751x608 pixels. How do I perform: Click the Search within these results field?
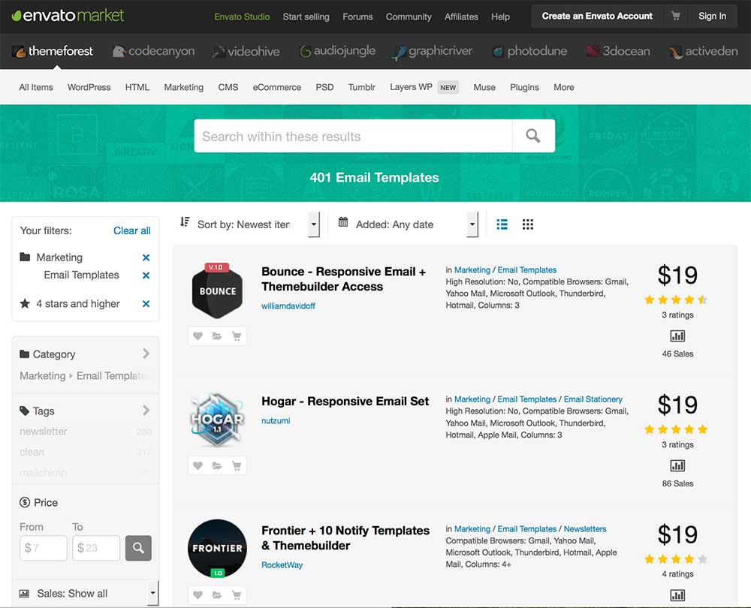click(x=354, y=136)
